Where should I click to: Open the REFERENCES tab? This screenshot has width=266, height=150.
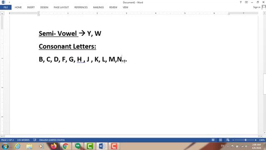click(x=81, y=7)
